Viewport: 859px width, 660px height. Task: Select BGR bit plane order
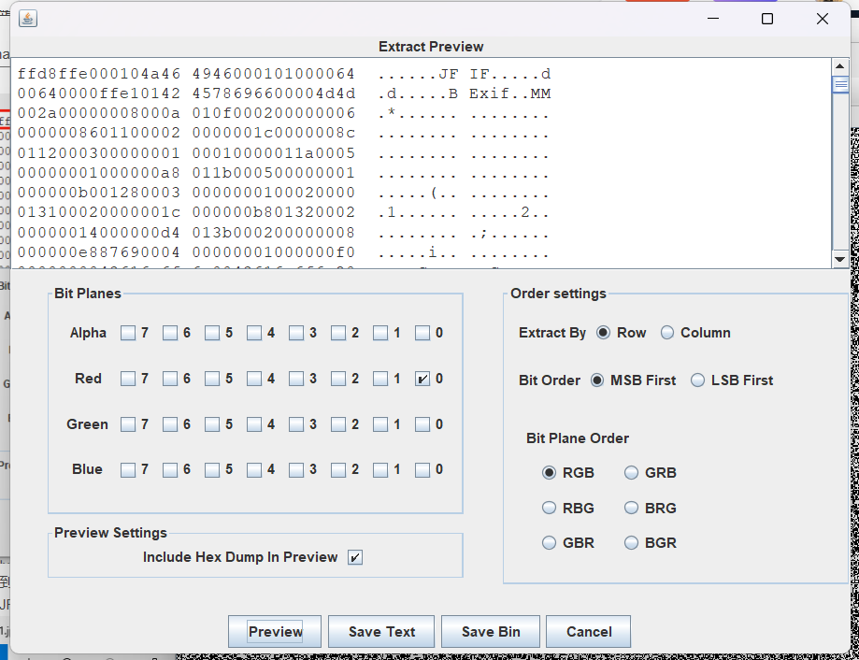pyautogui.click(x=632, y=543)
